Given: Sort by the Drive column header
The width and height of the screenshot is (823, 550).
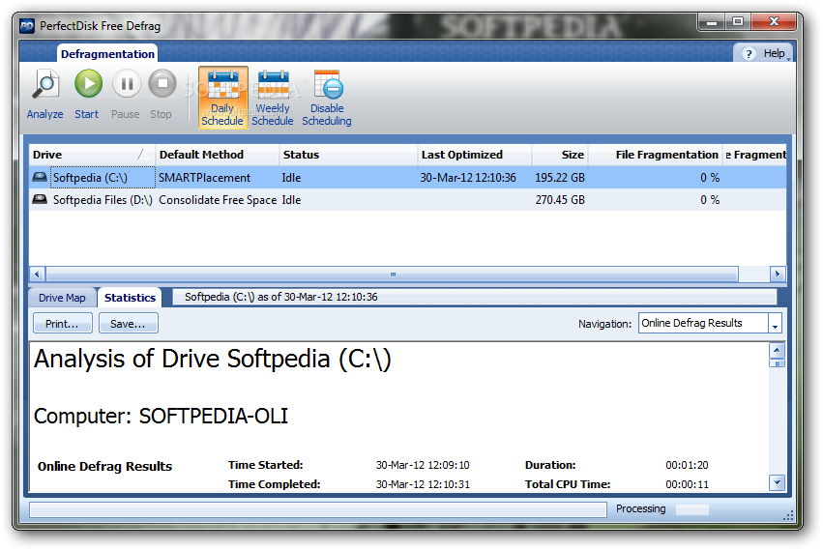Looking at the screenshot, I should tap(92, 155).
